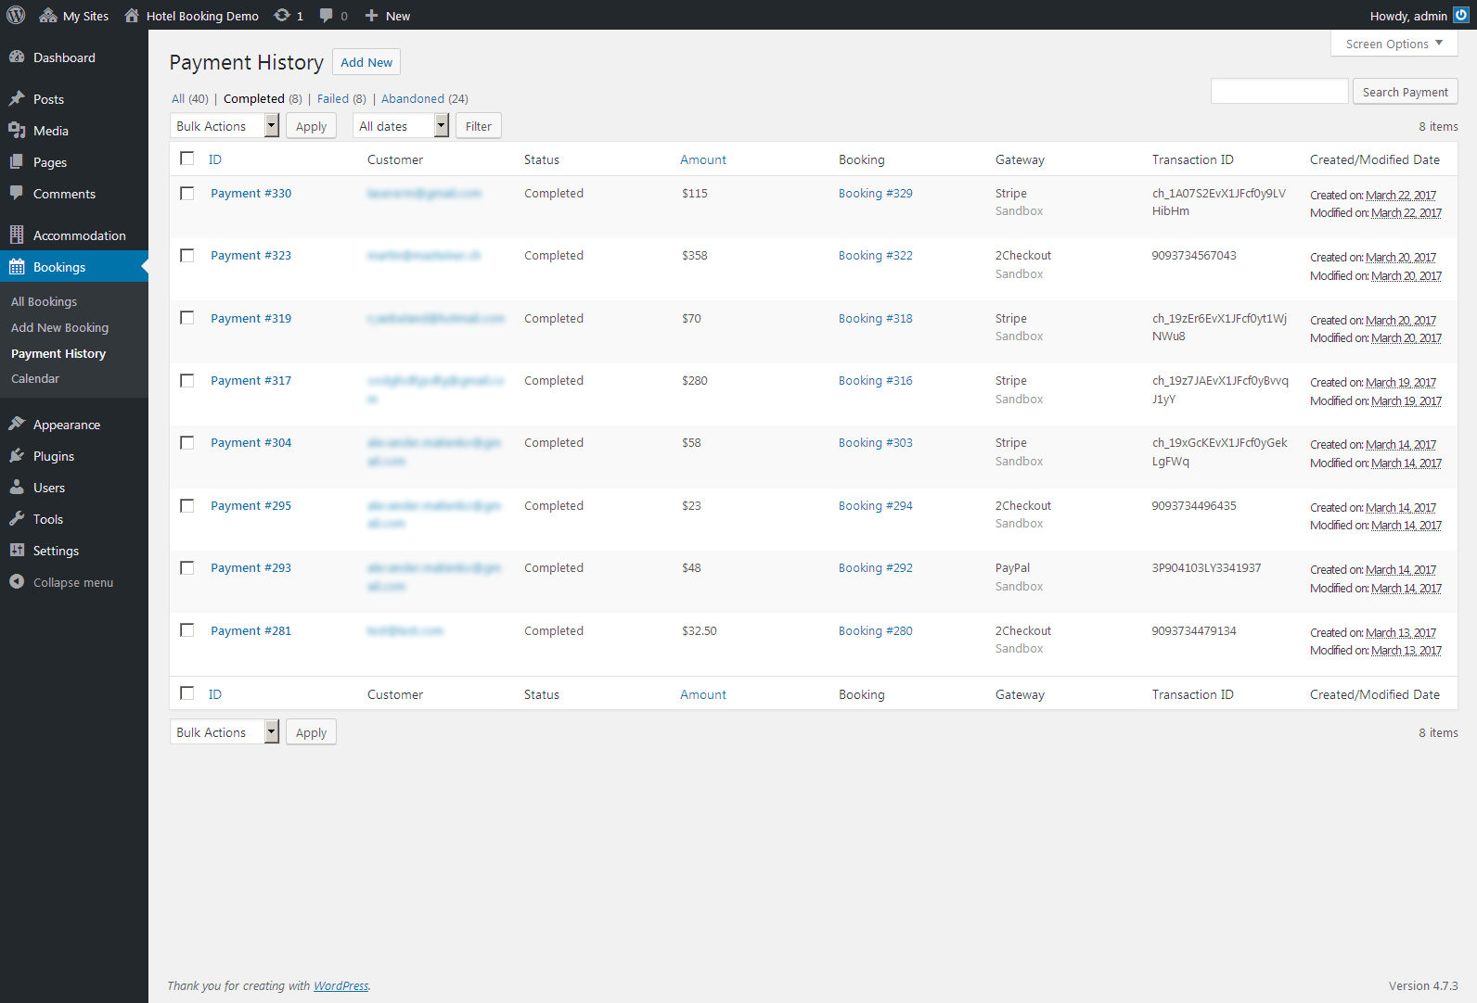
Task: Click into the payment search field
Action: 1278,92
